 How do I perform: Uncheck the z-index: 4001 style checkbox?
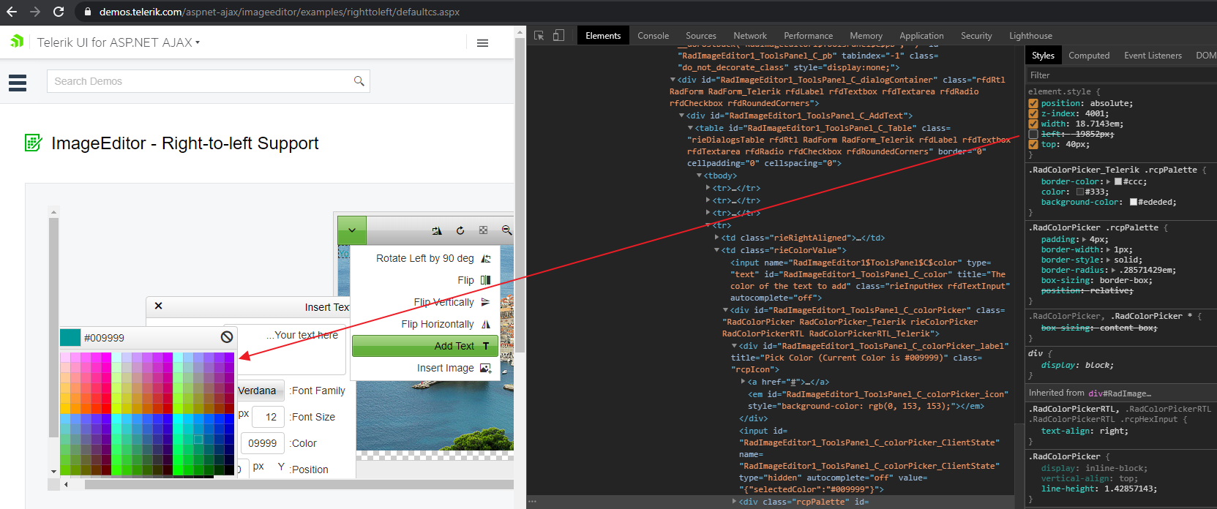tap(1033, 113)
